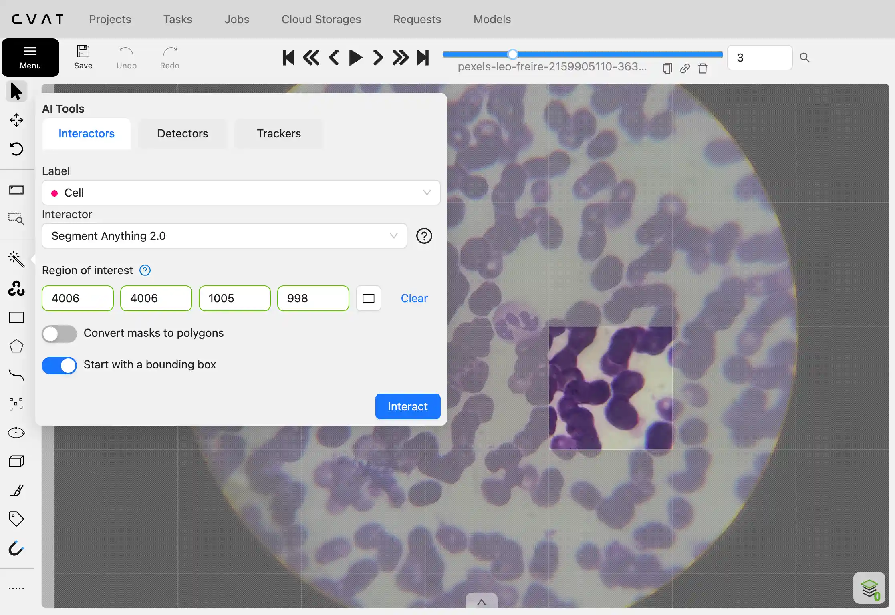The height and width of the screenshot is (615, 895).
Task: Select the draw rectangle tool
Action: 16,318
